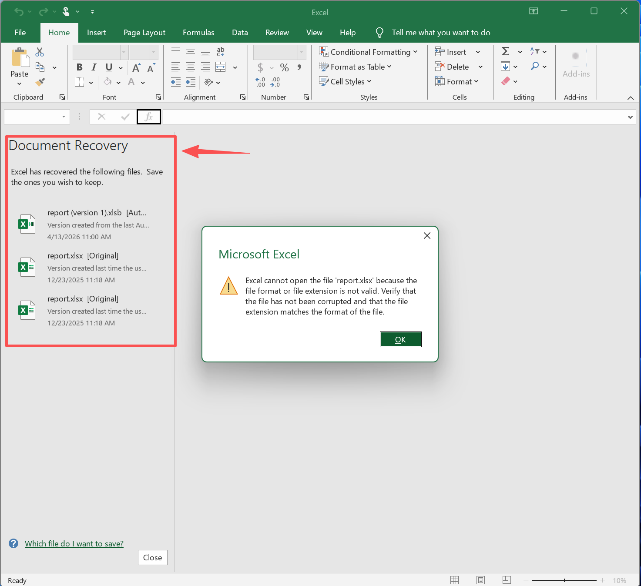Click Increase Decimal icon
641x586 pixels.
[x=260, y=82]
